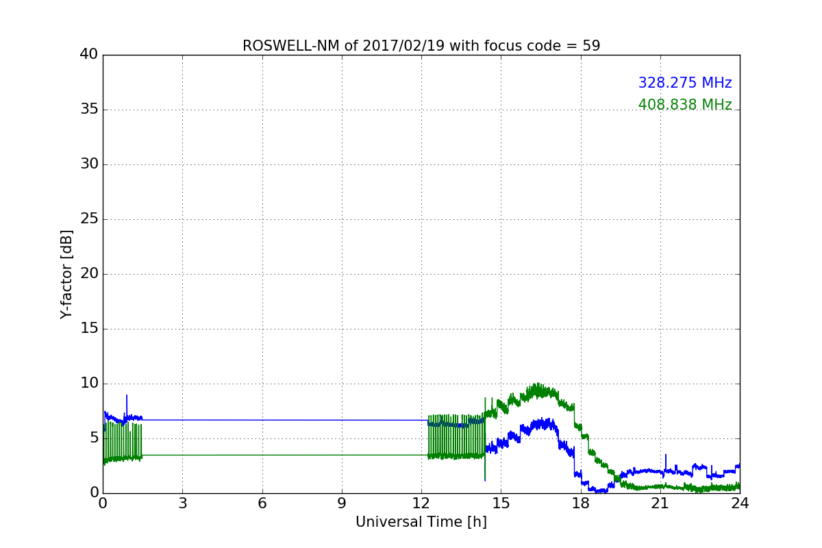Image resolution: width=822 pixels, height=548 pixels.
Task: Select the 328.275 MHz legend label
Action: click(x=685, y=83)
